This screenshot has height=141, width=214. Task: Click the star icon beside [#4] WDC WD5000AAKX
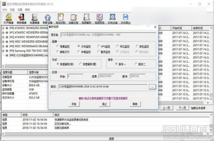click(7, 46)
